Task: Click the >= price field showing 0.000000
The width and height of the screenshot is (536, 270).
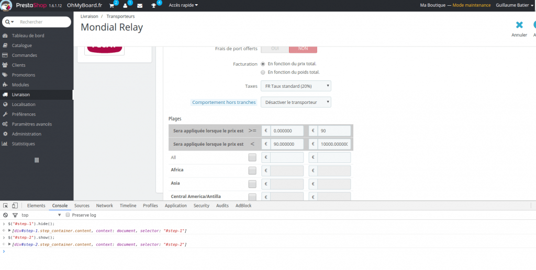Action: point(287,131)
